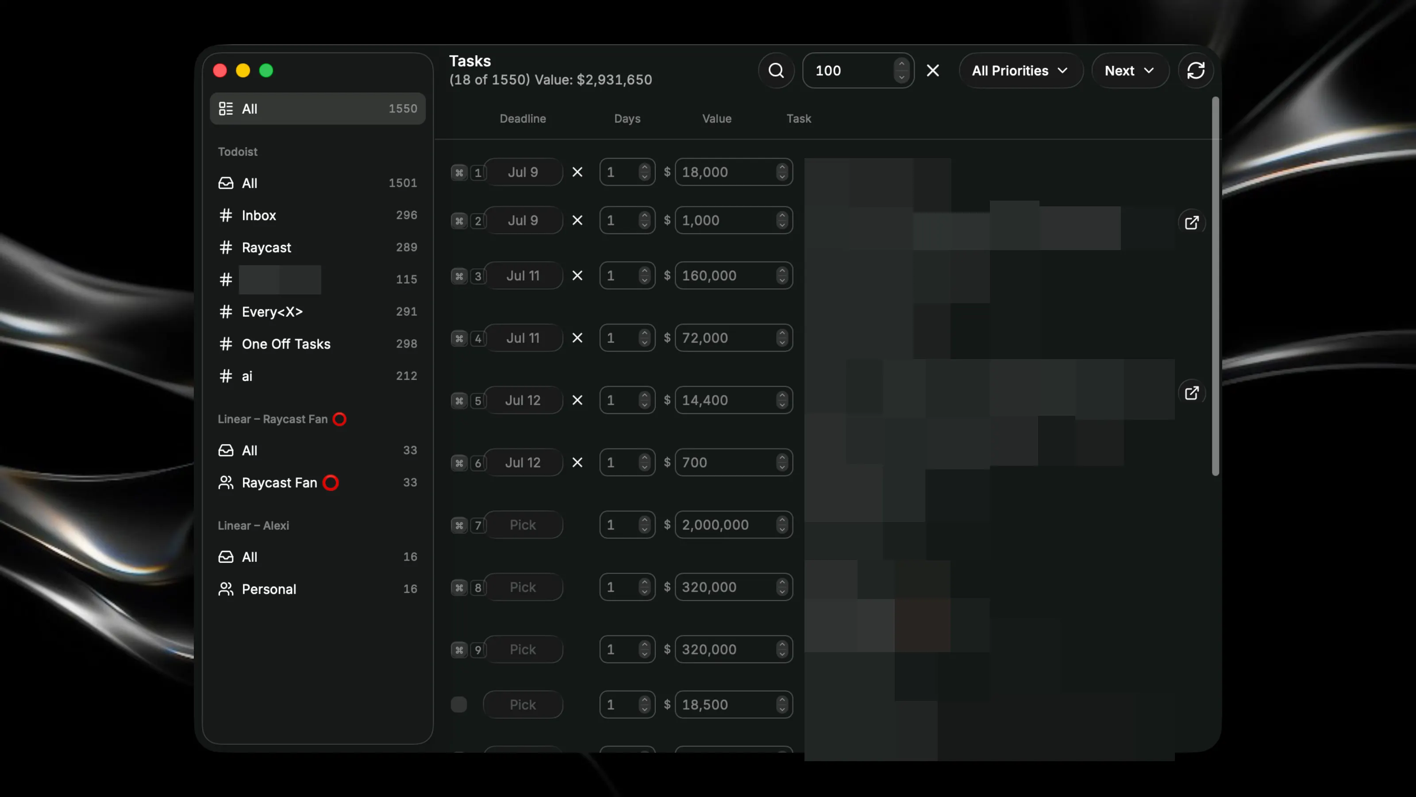The height and width of the screenshot is (797, 1416).
Task: Click the vertical scrollbar of task list
Action: tap(1216, 286)
